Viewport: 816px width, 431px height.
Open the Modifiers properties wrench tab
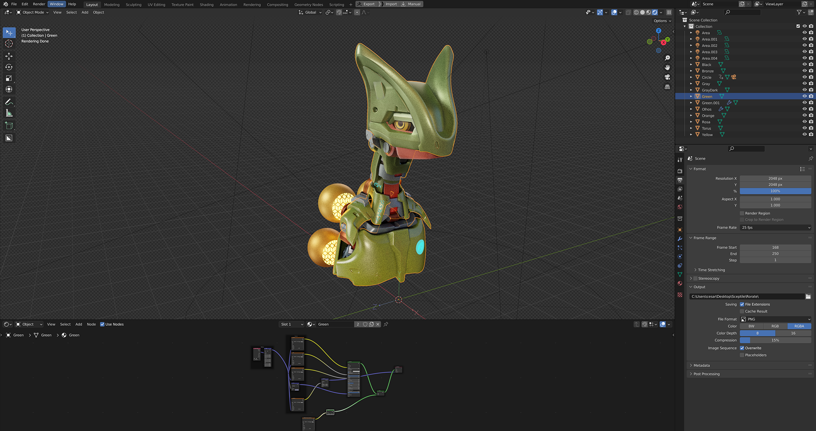click(680, 238)
